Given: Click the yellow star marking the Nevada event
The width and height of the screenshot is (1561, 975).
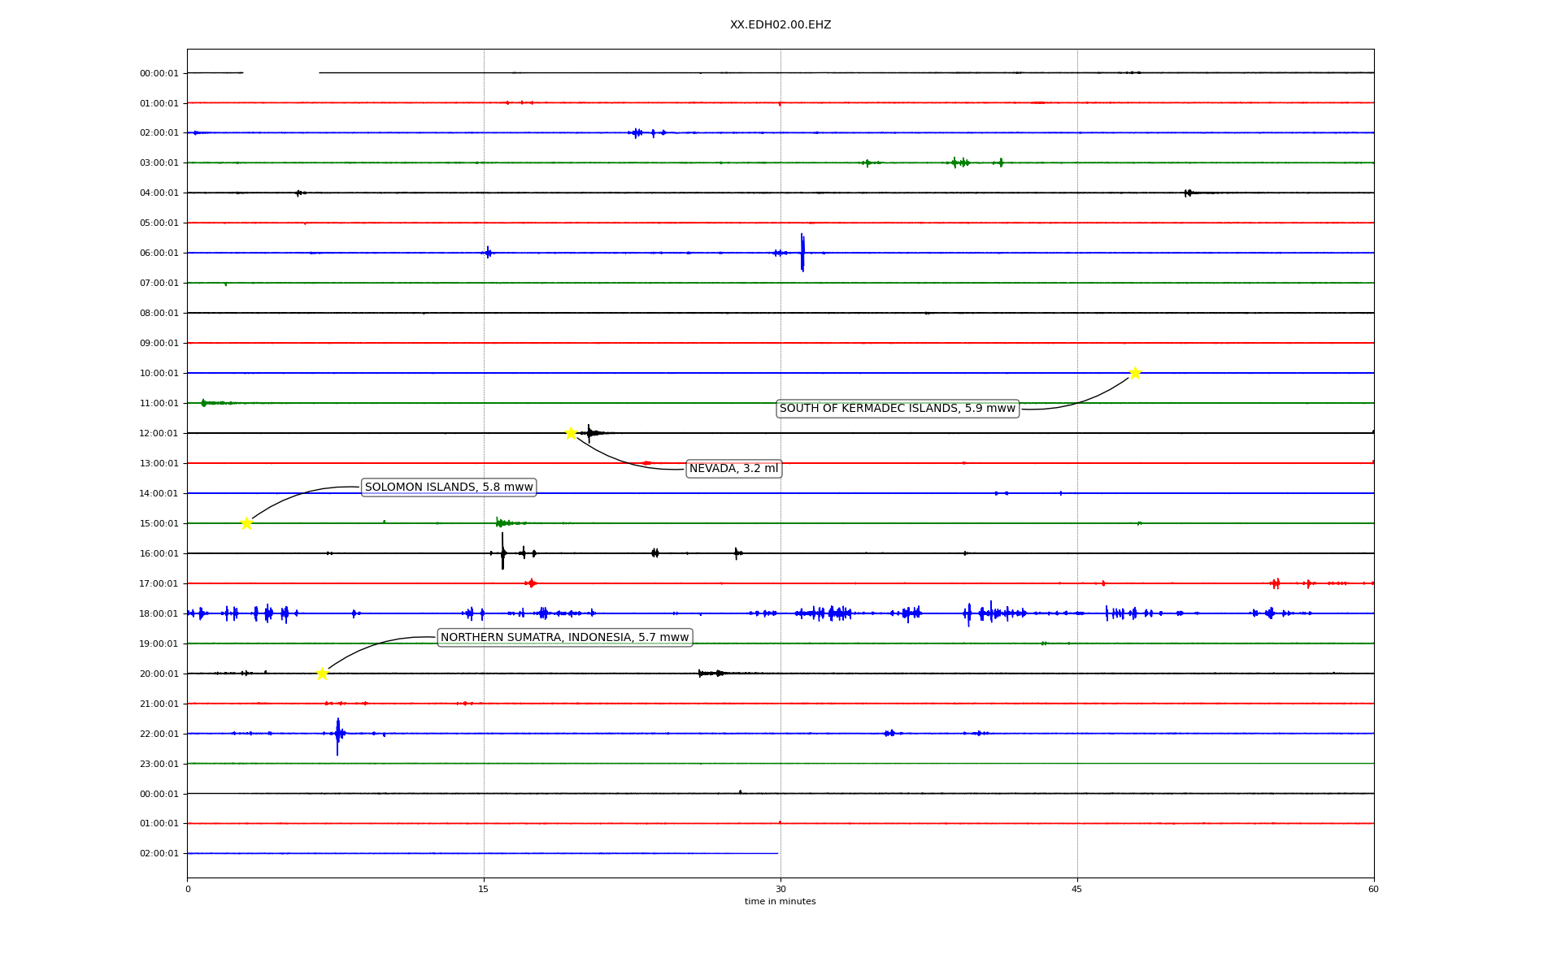Looking at the screenshot, I should 571,433.
